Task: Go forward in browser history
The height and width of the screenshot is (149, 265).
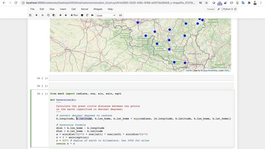Action: click(10, 3)
